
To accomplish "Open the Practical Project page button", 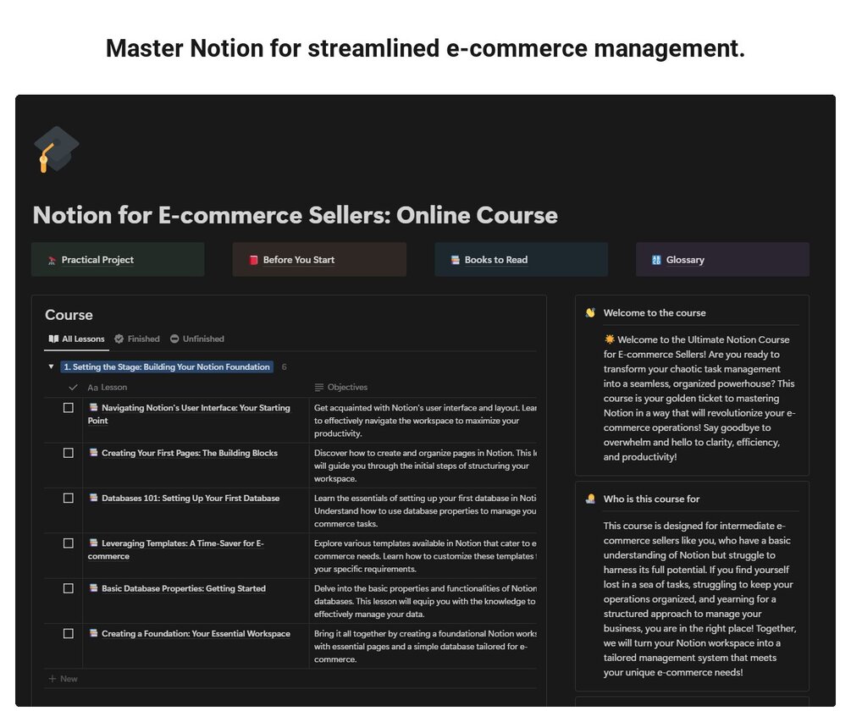I will point(118,260).
